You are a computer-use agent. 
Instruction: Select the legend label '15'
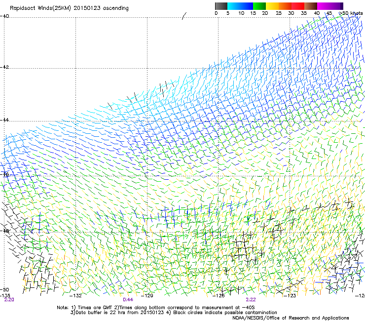point(253,13)
